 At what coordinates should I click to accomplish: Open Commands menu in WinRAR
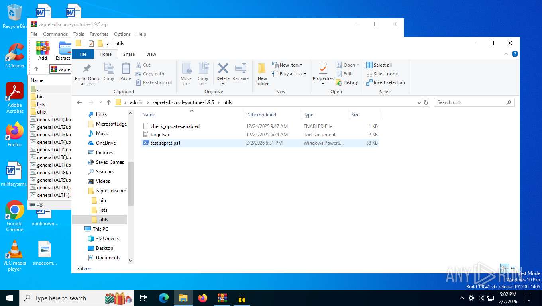55,34
